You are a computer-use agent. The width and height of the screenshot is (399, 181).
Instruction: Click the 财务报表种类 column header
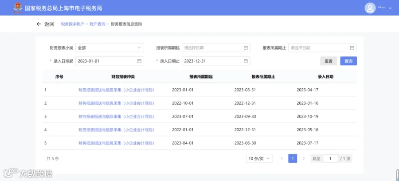(x=123, y=77)
